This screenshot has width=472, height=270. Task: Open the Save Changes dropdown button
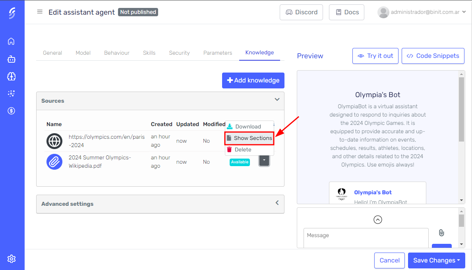[x=437, y=260]
